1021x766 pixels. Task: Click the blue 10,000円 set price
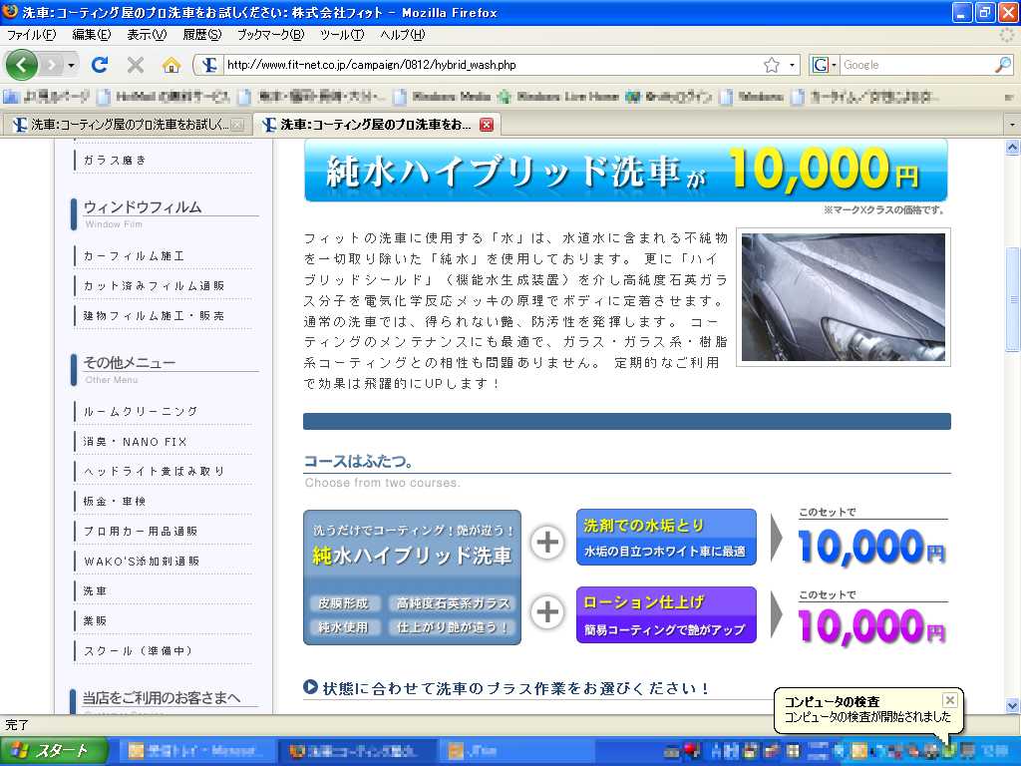[871, 546]
